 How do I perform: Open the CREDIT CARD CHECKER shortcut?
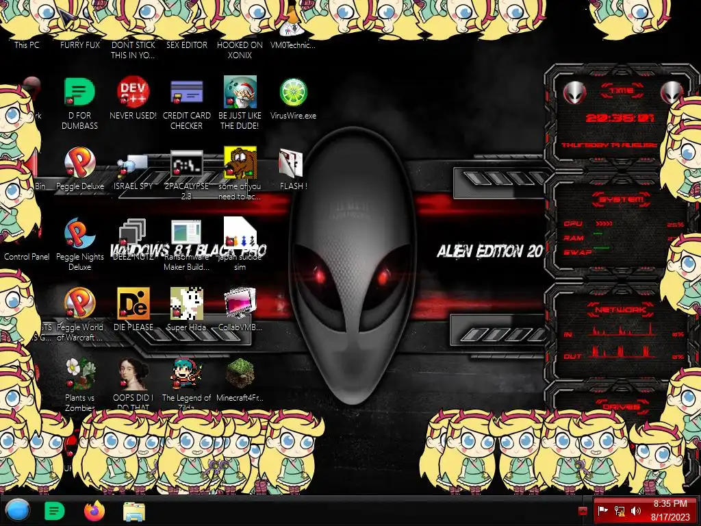coord(186,92)
